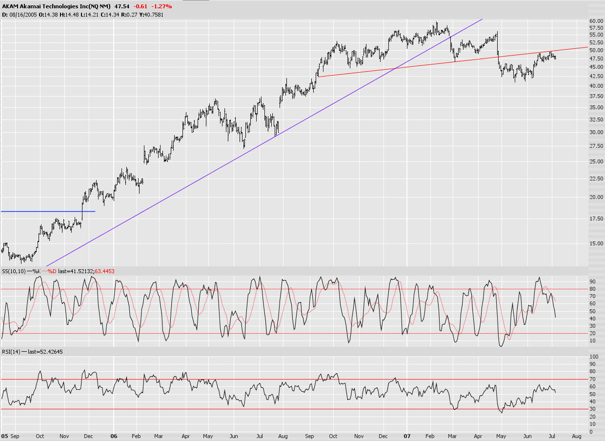Click the 60.00 price axis label

click(596, 21)
